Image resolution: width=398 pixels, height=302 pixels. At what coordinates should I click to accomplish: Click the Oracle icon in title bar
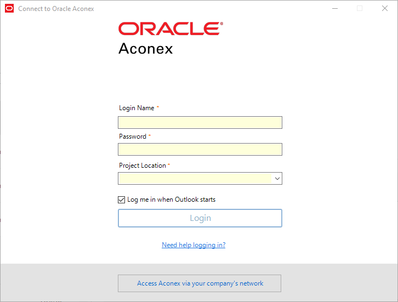pyautogui.click(x=9, y=8)
